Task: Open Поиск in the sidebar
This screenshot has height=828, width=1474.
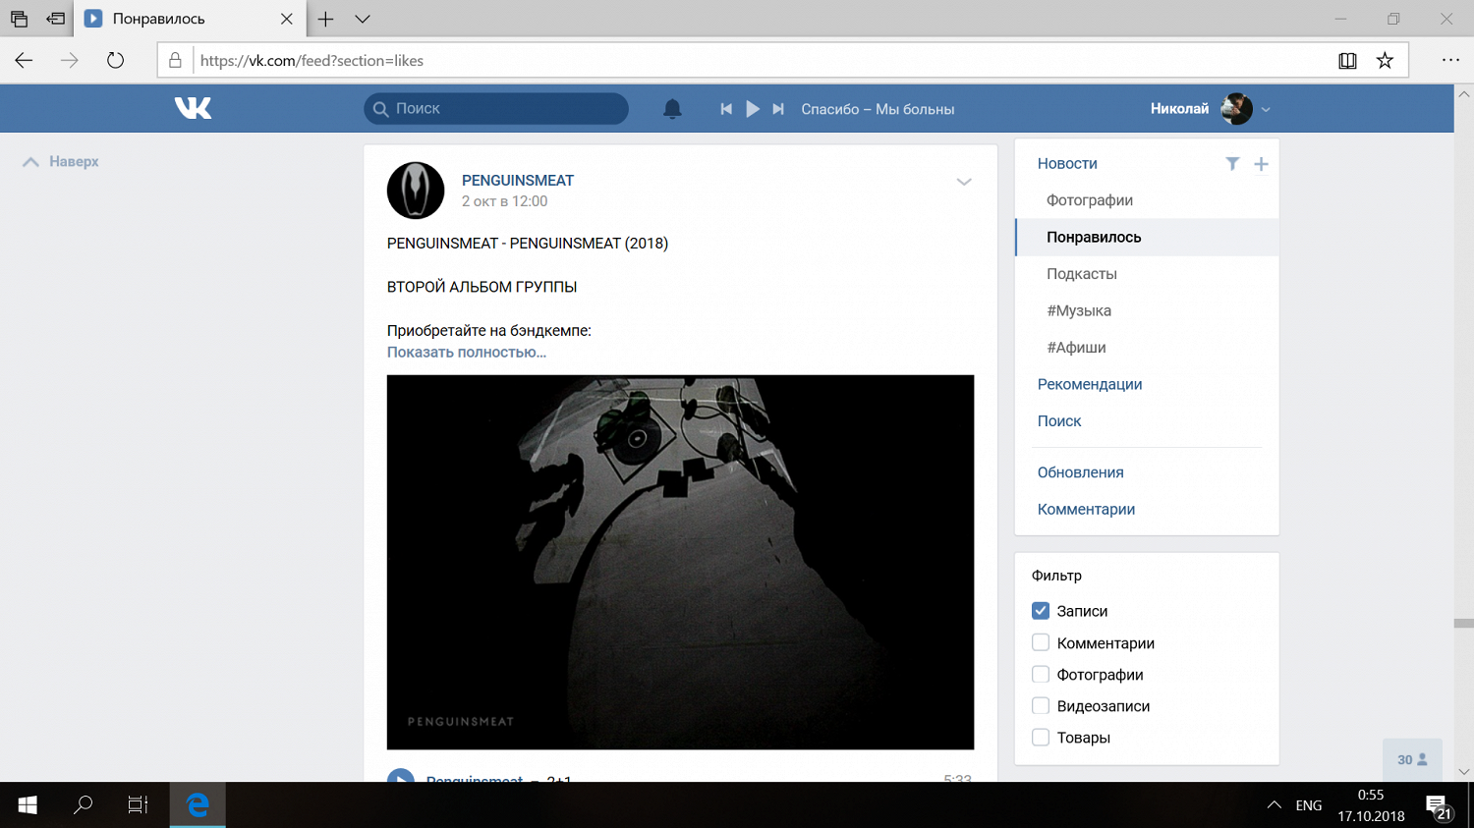Action: point(1059,421)
